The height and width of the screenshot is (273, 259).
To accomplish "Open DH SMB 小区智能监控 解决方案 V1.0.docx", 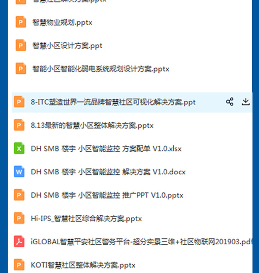I will tap(108, 172).
